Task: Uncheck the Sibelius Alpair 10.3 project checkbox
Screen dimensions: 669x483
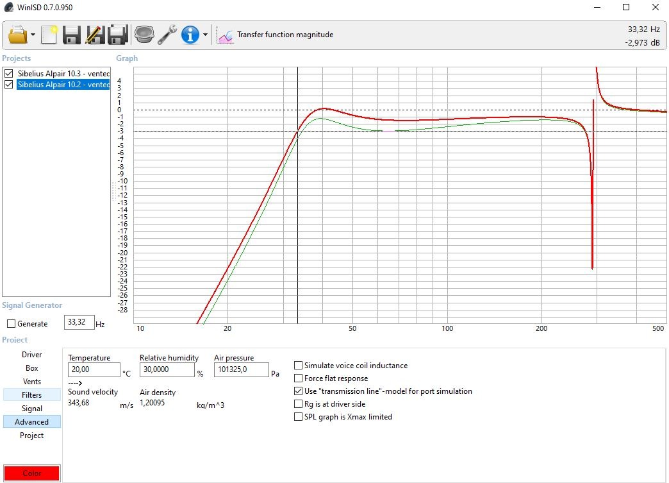Action: 8,74
